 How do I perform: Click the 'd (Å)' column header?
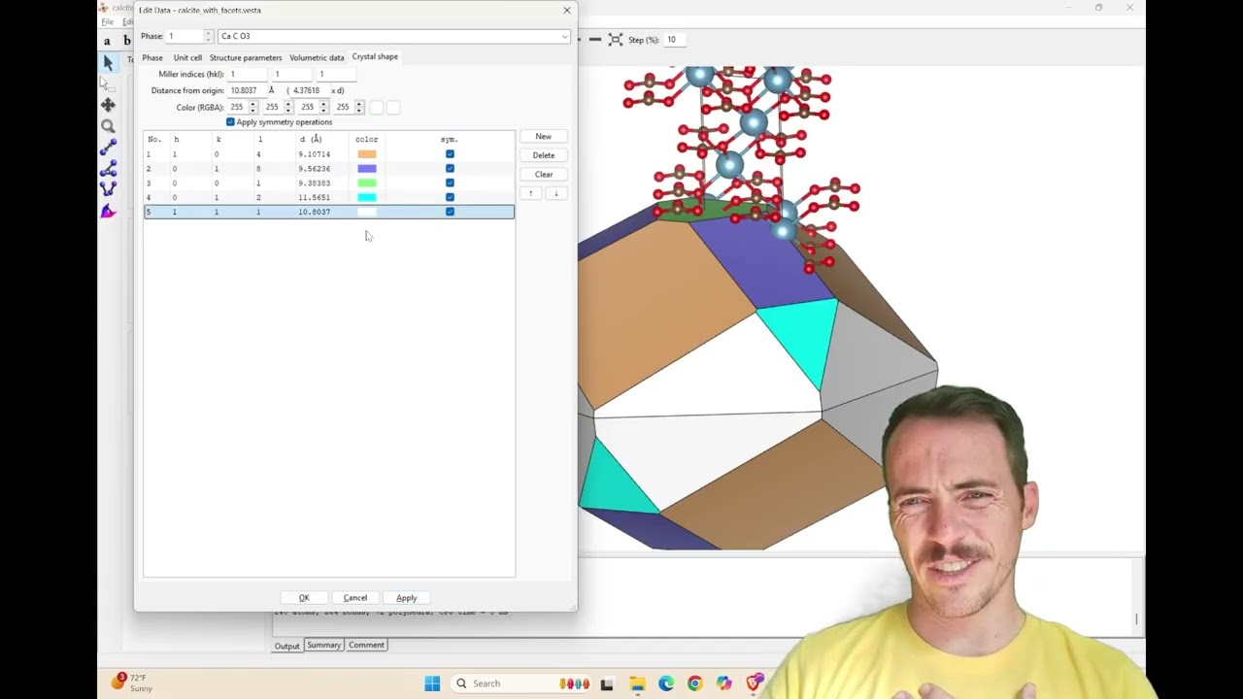pos(311,140)
